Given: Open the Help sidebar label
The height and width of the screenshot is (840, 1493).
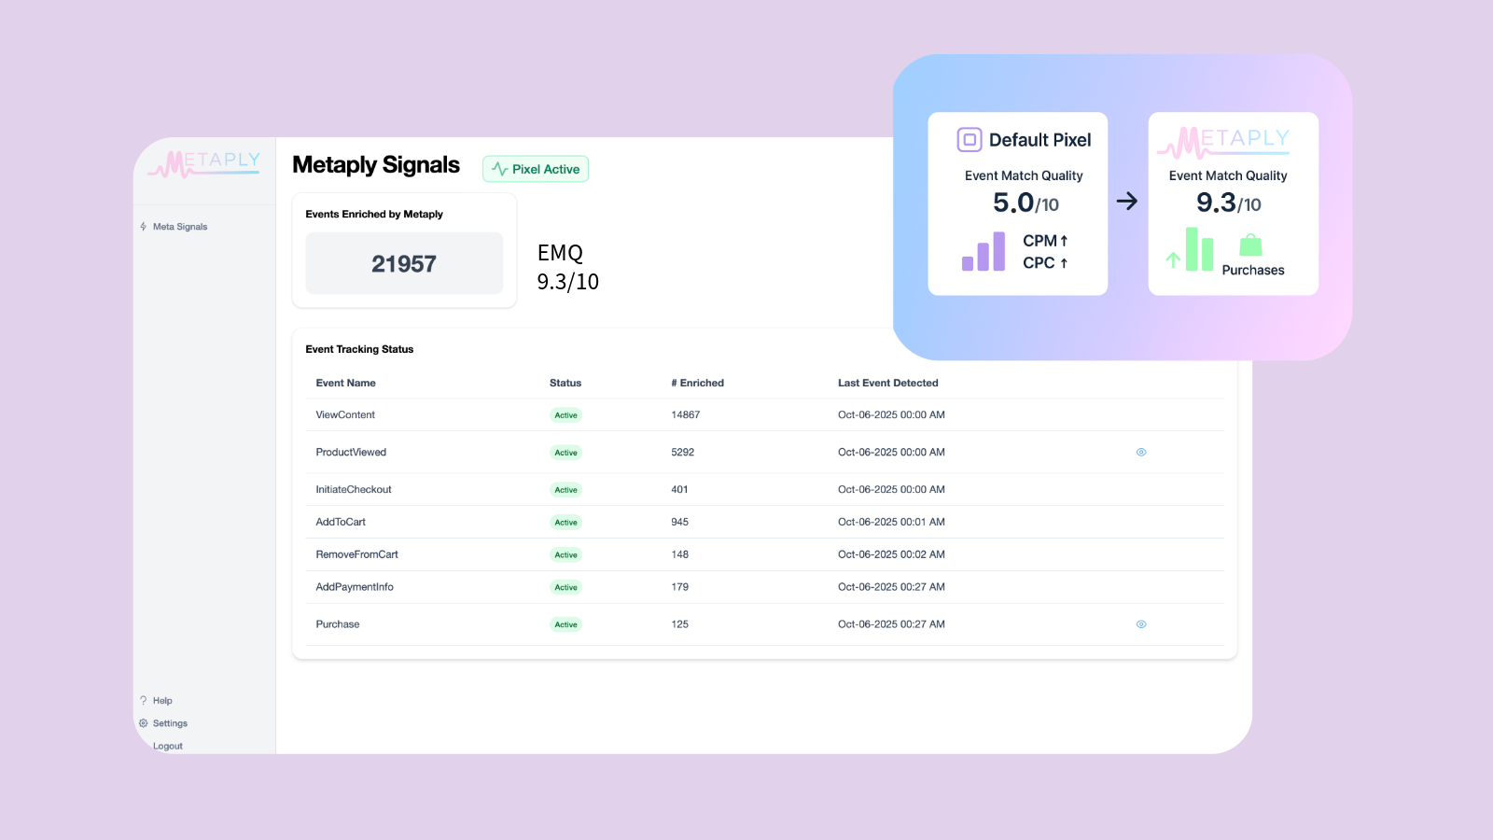Looking at the screenshot, I should [x=162, y=701].
